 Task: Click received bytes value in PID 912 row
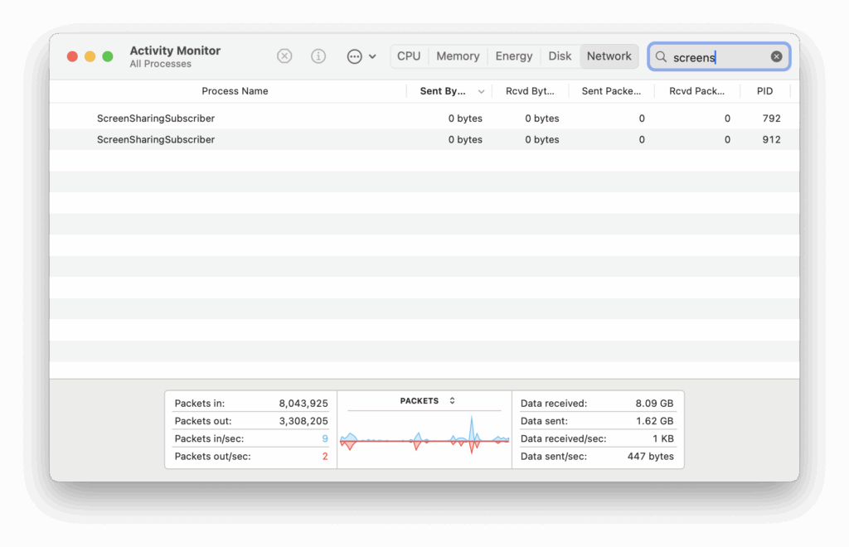[542, 139]
